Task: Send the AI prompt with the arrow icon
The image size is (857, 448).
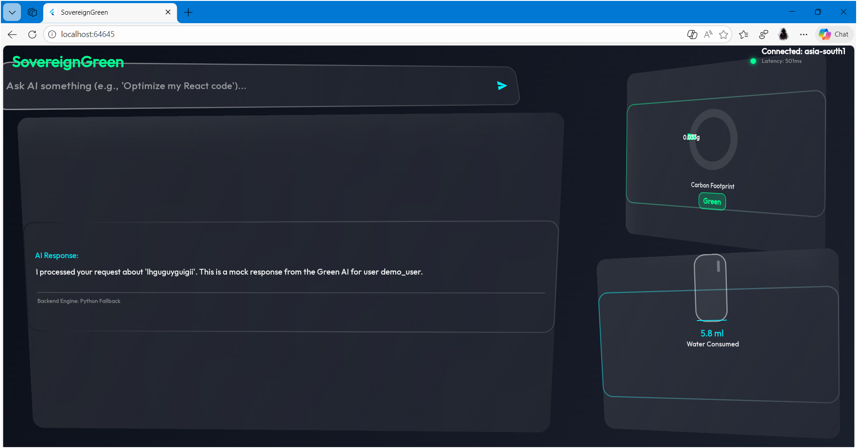Action: 502,86
